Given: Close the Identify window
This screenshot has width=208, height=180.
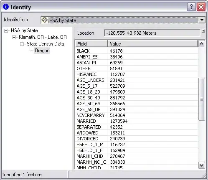Looking at the screenshot, I should coord(201,7).
